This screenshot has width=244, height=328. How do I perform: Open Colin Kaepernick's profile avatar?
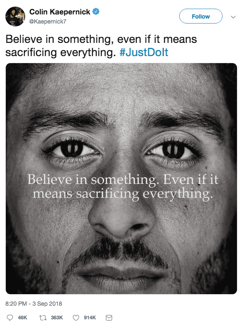coord(15,17)
